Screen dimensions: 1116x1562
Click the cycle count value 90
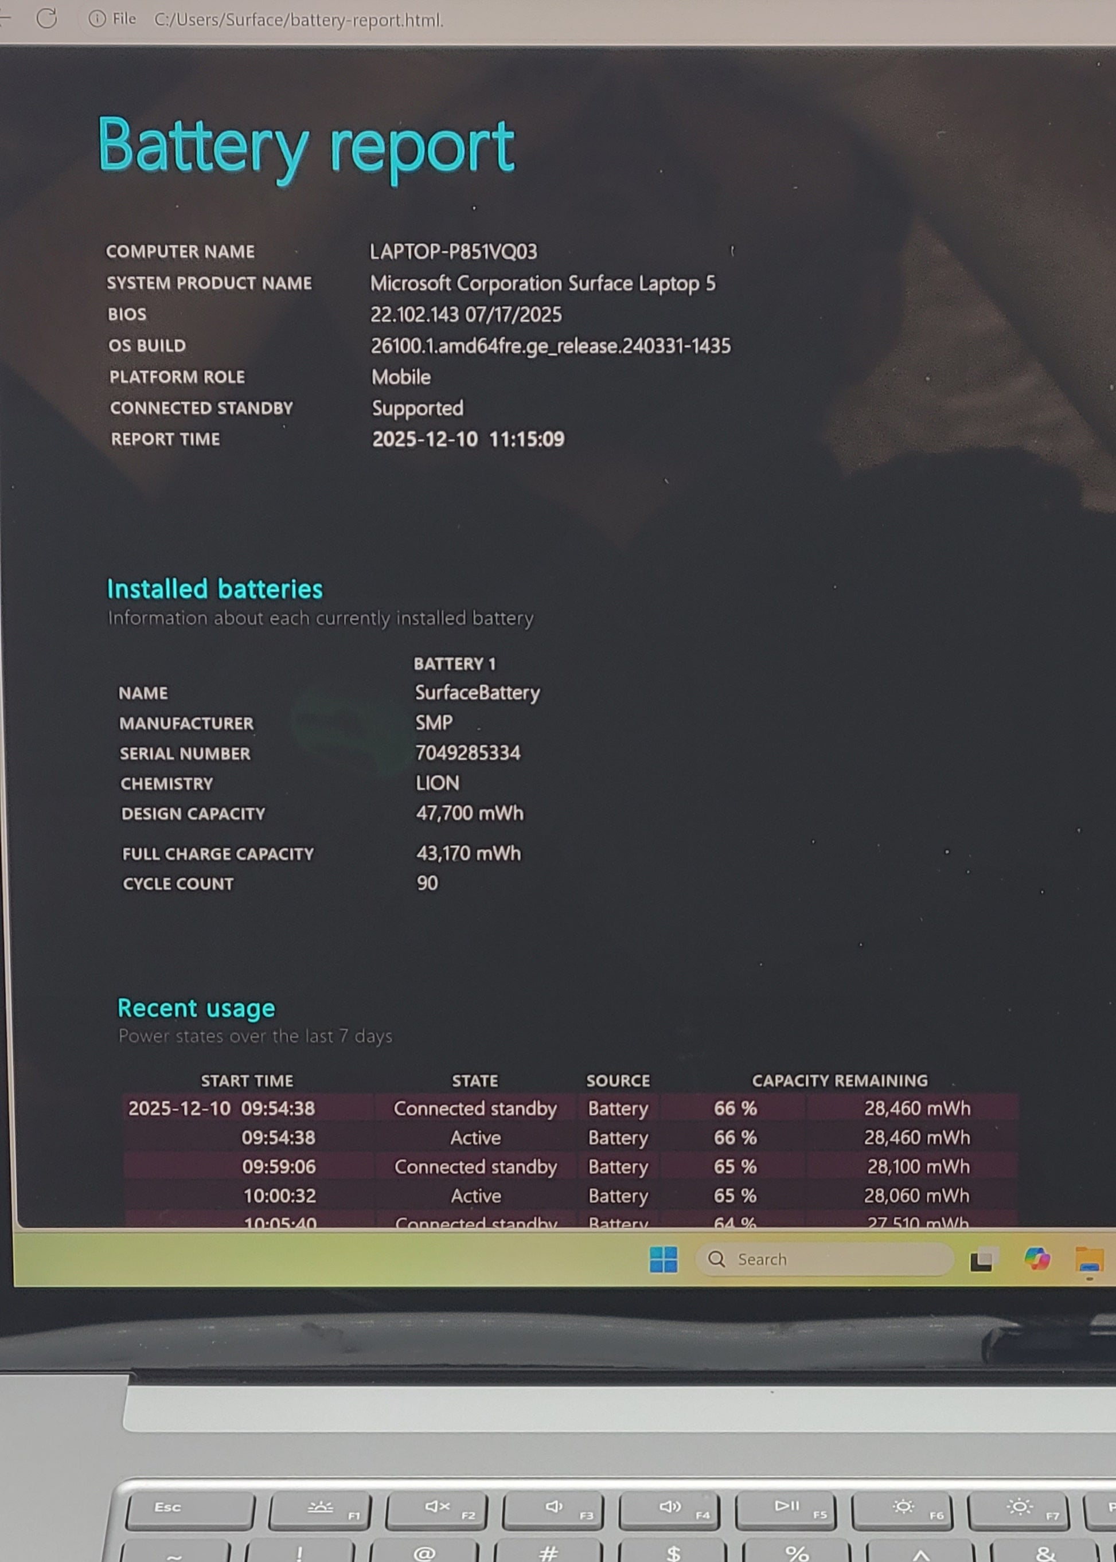tap(427, 883)
